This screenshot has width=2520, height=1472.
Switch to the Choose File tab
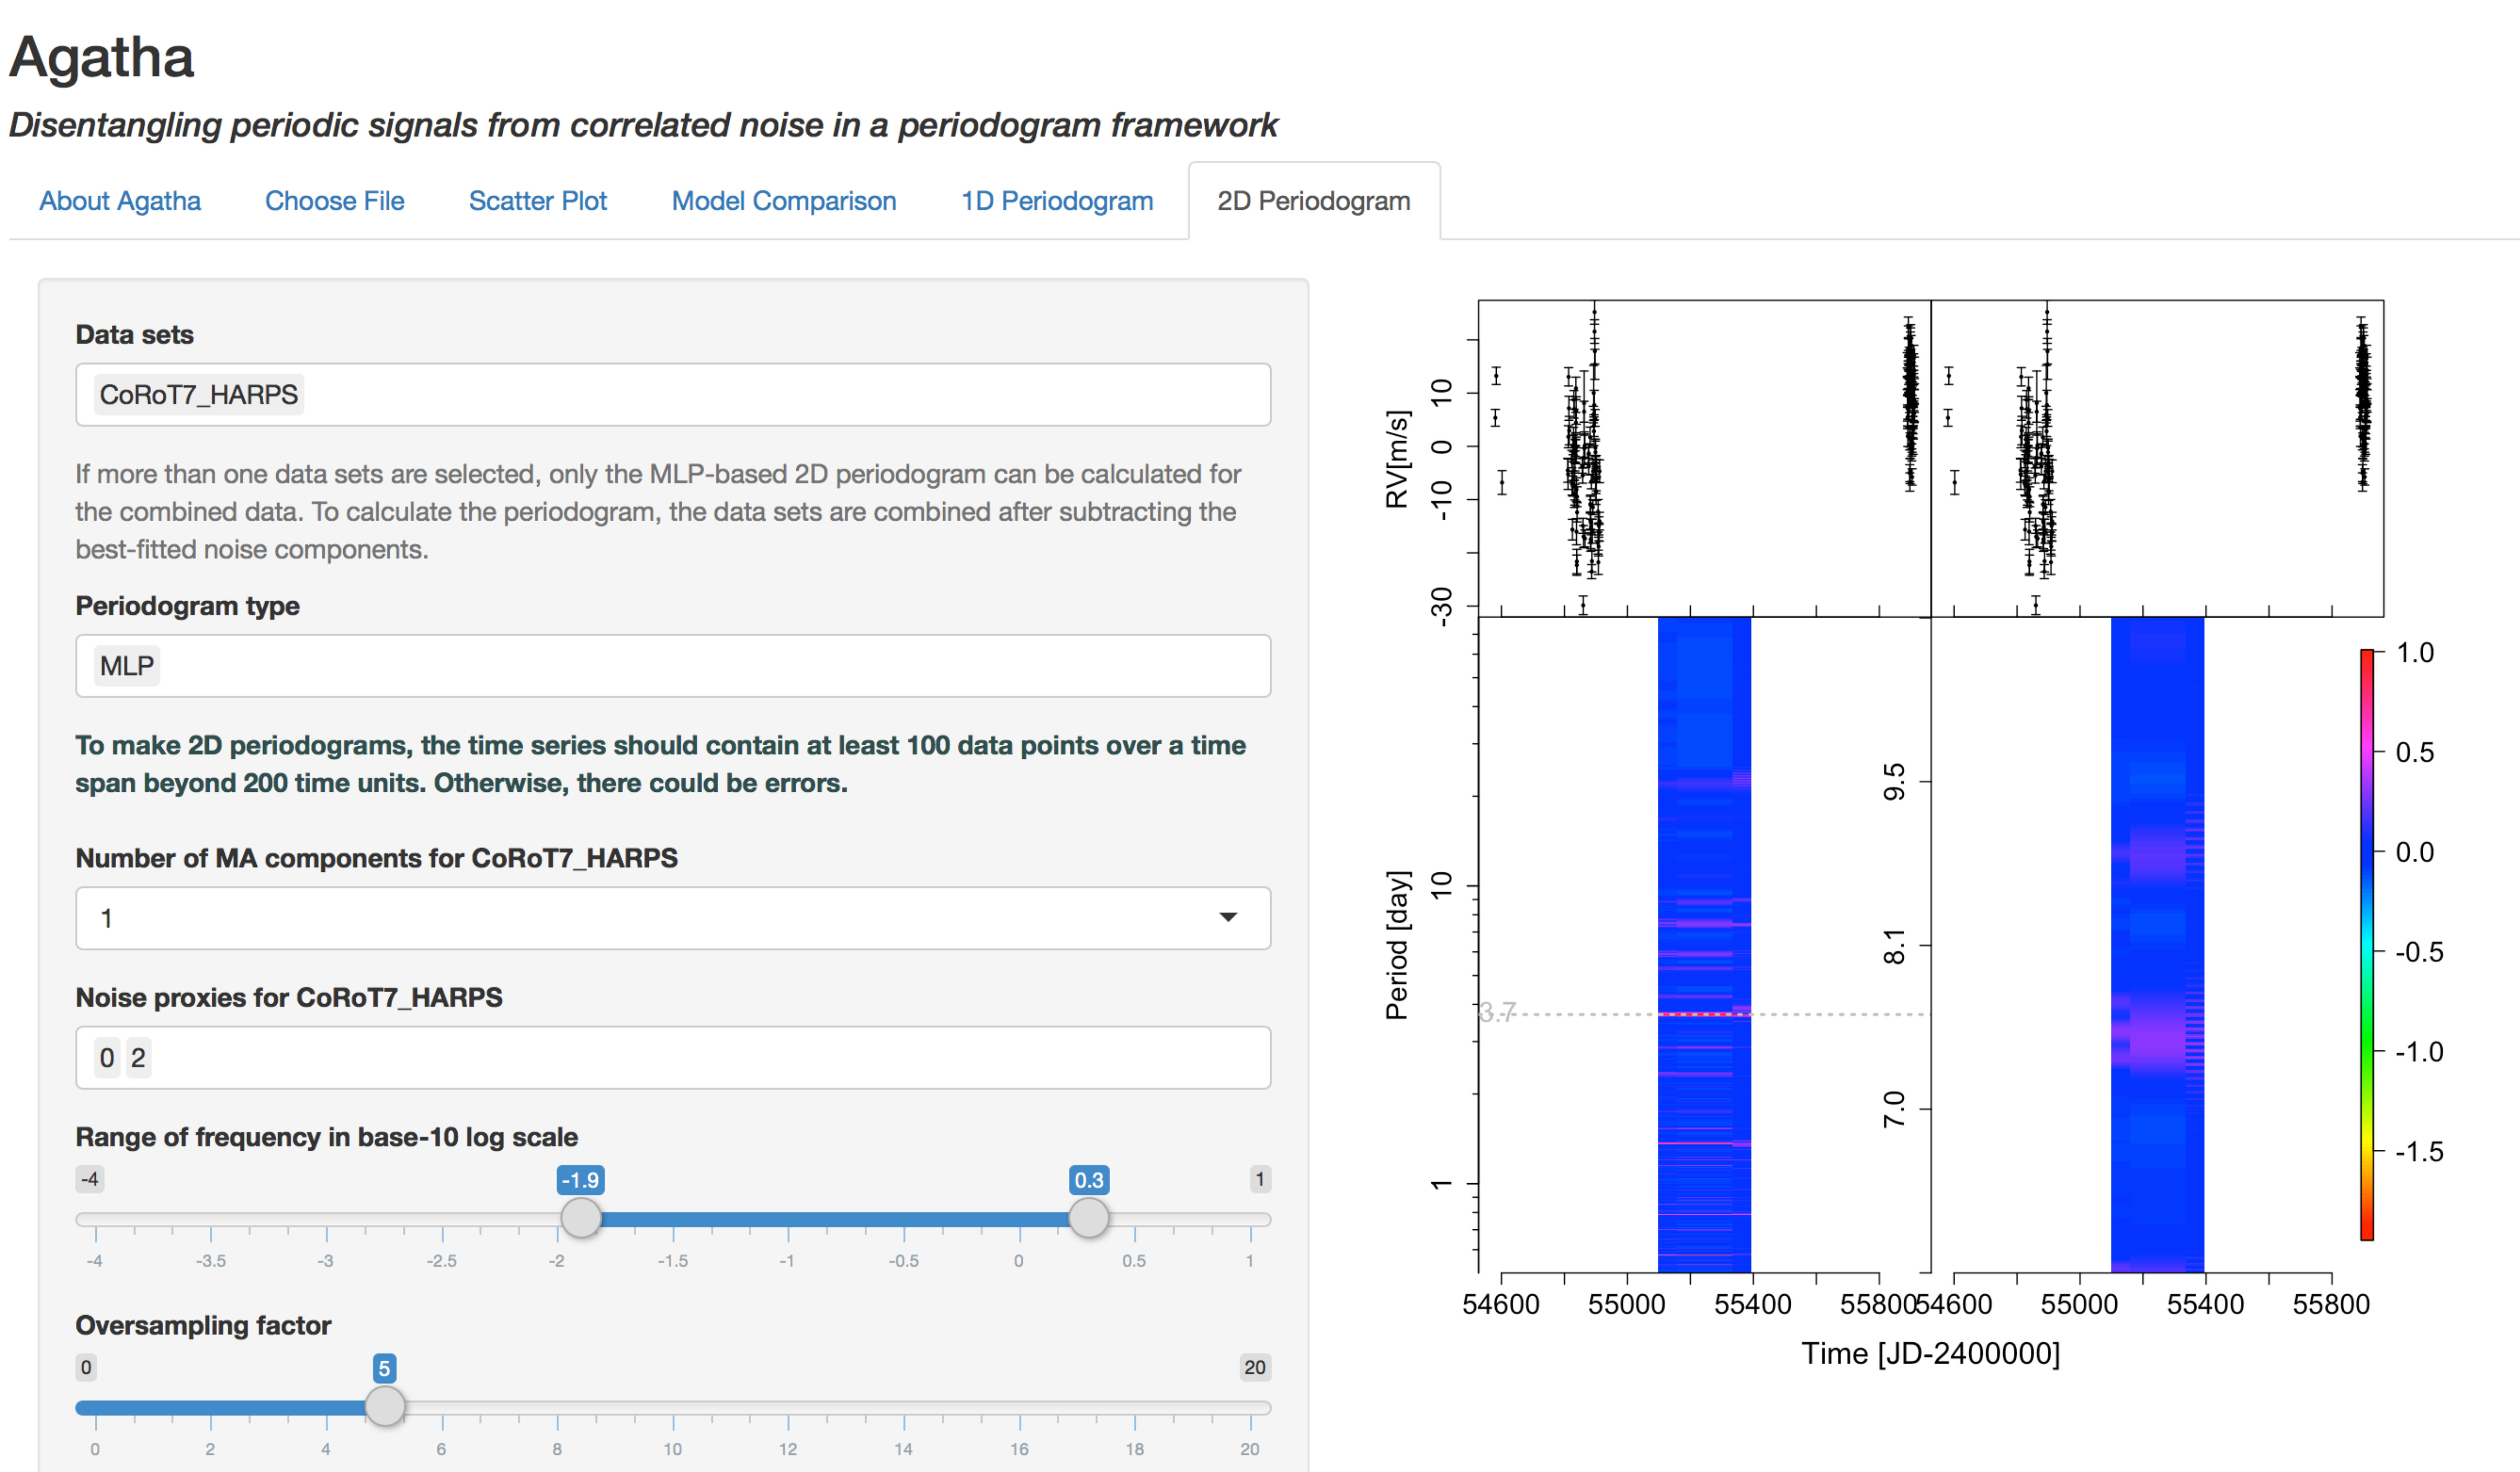(334, 201)
